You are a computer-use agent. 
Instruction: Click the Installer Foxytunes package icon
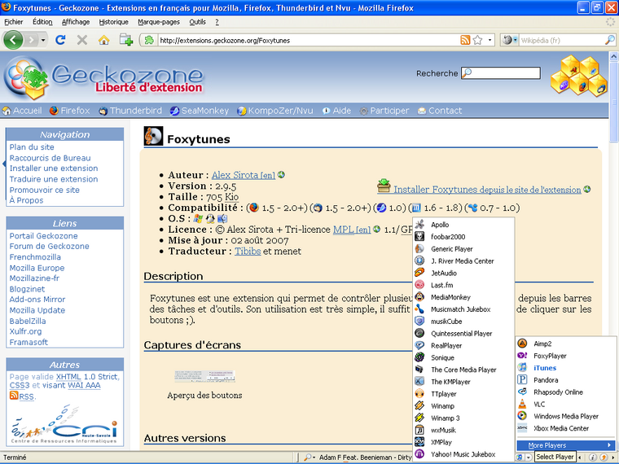[384, 186]
